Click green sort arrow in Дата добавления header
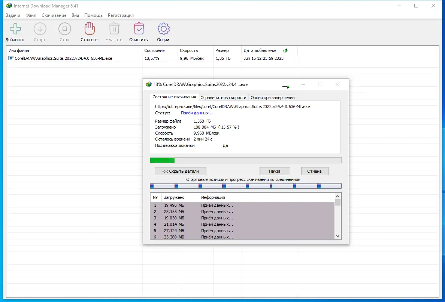 tap(285, 50)
